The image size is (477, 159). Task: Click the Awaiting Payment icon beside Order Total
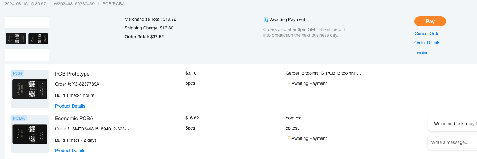click(x=266, y=19)
